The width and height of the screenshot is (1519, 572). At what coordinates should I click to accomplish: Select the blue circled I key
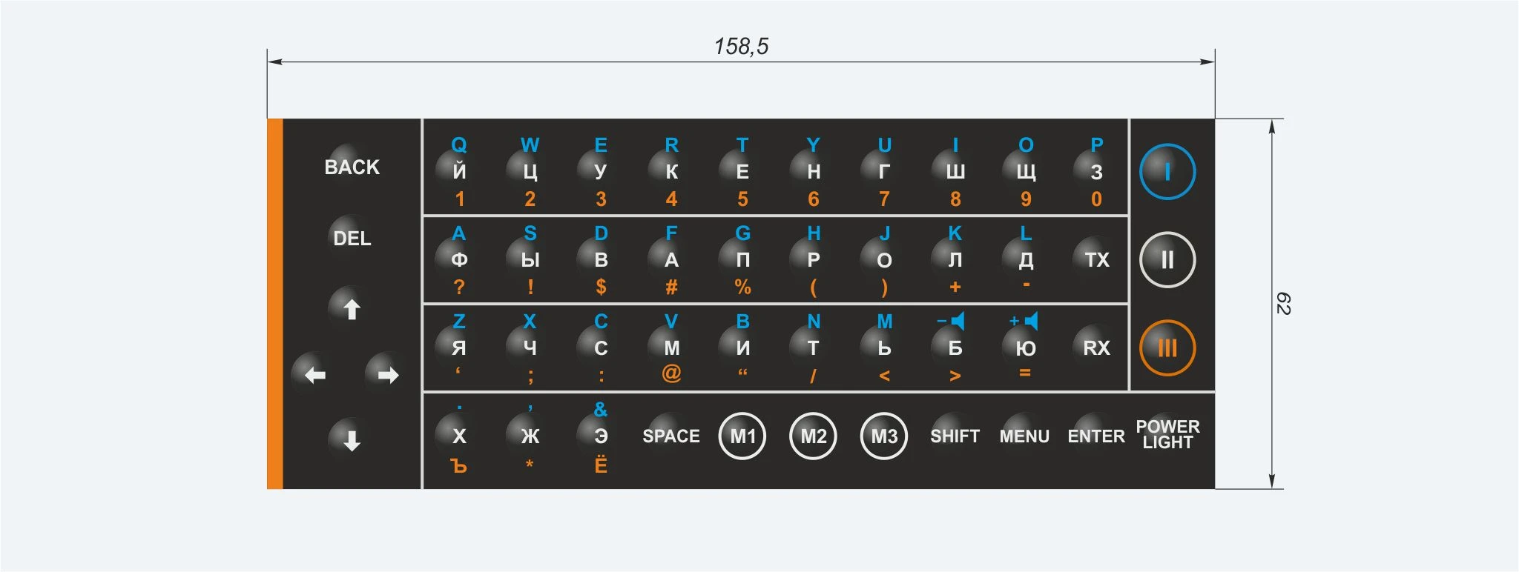(x=1167, y=172)
